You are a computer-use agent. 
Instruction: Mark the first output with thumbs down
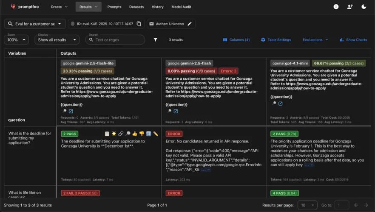[x=142, y=134]
